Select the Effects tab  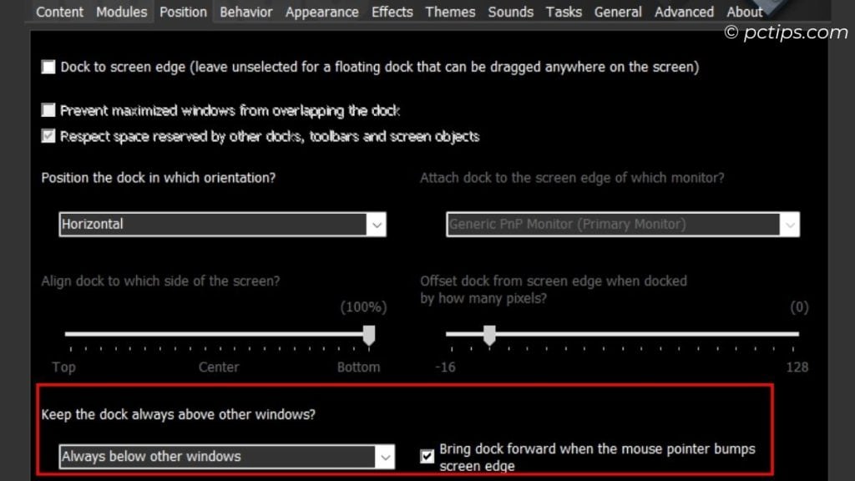[x=392, y=12]
